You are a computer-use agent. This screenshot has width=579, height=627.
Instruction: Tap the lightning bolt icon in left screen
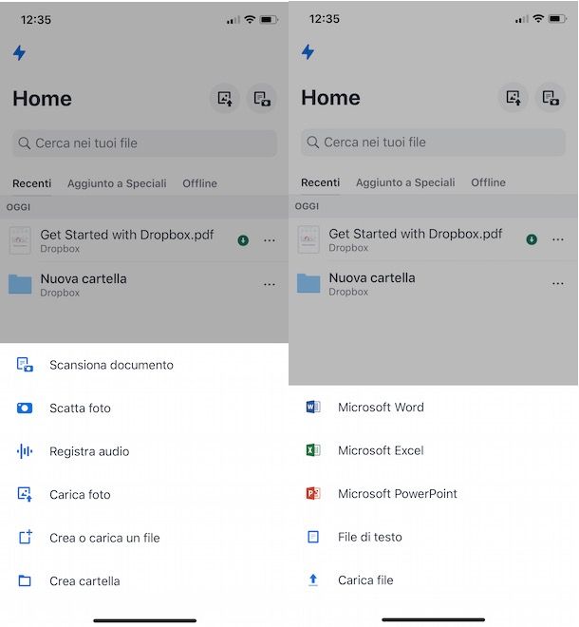point(19,53)
